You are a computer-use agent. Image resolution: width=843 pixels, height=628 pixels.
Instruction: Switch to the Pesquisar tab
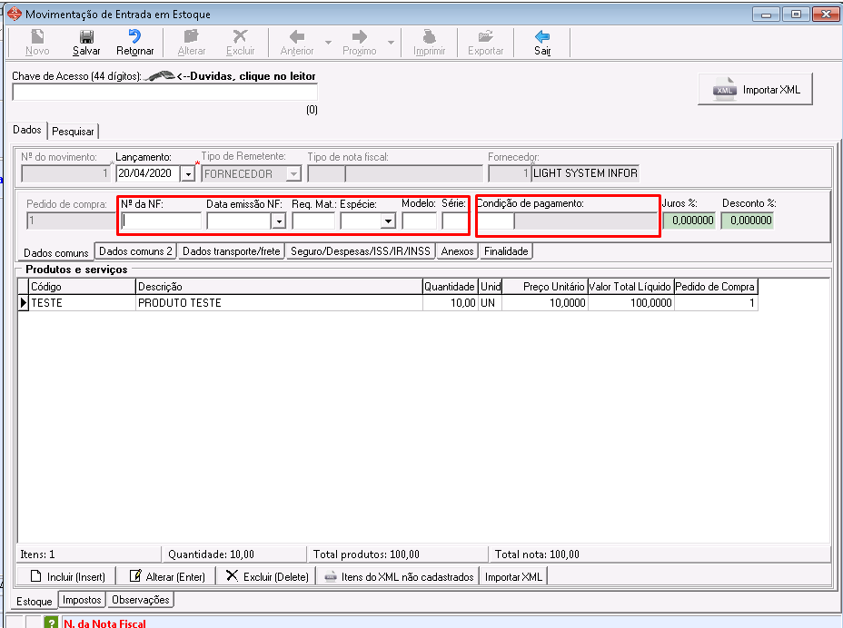[x=73, y=132]
